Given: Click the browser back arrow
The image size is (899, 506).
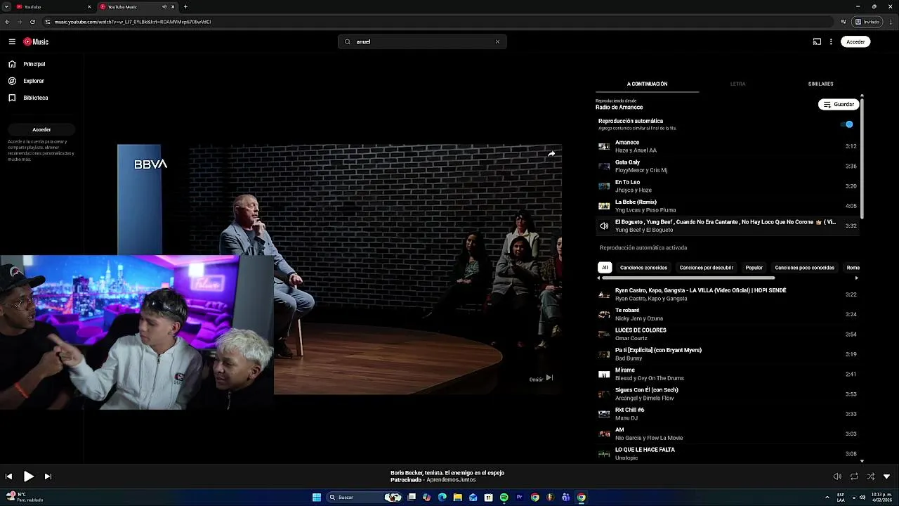Looking at the screenshot, I should (x=7, y=22).
